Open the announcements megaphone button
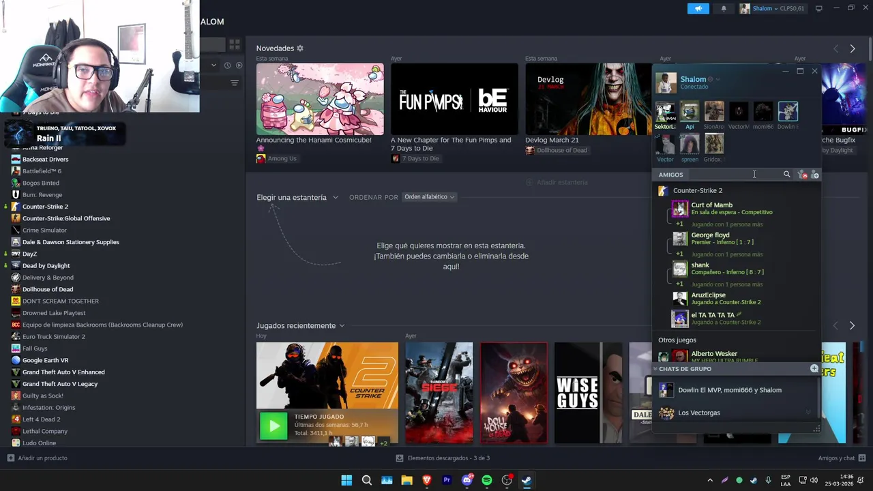Image resolution: width=873 pixels, height=491 pixels. pos(698,8)
